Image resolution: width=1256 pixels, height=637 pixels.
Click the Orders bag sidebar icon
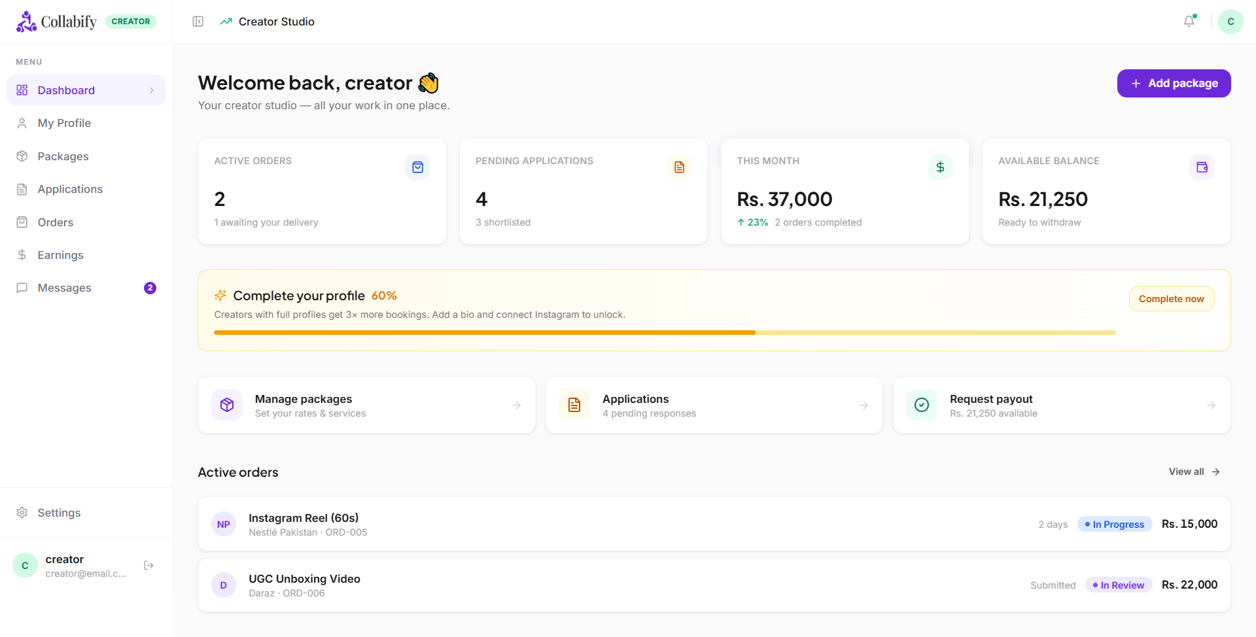[x=22, y=222]
